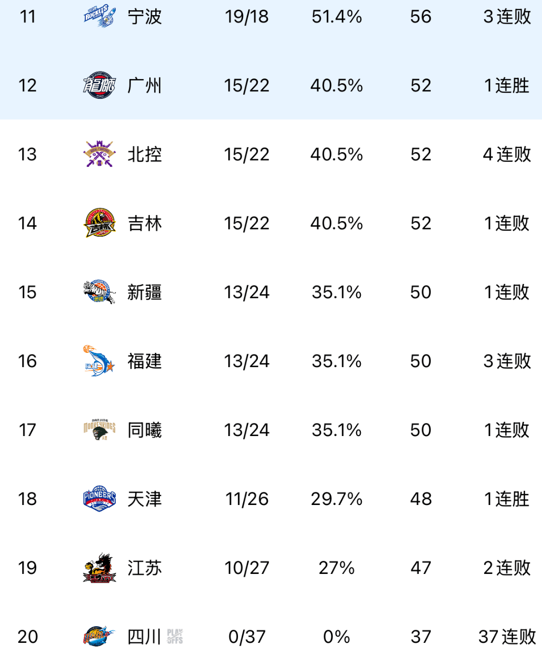Screen dimensions: 542x650
Task: Select the Jiangsu Dragons team logo
Action: pyautogui.click(x=99, y=568)
